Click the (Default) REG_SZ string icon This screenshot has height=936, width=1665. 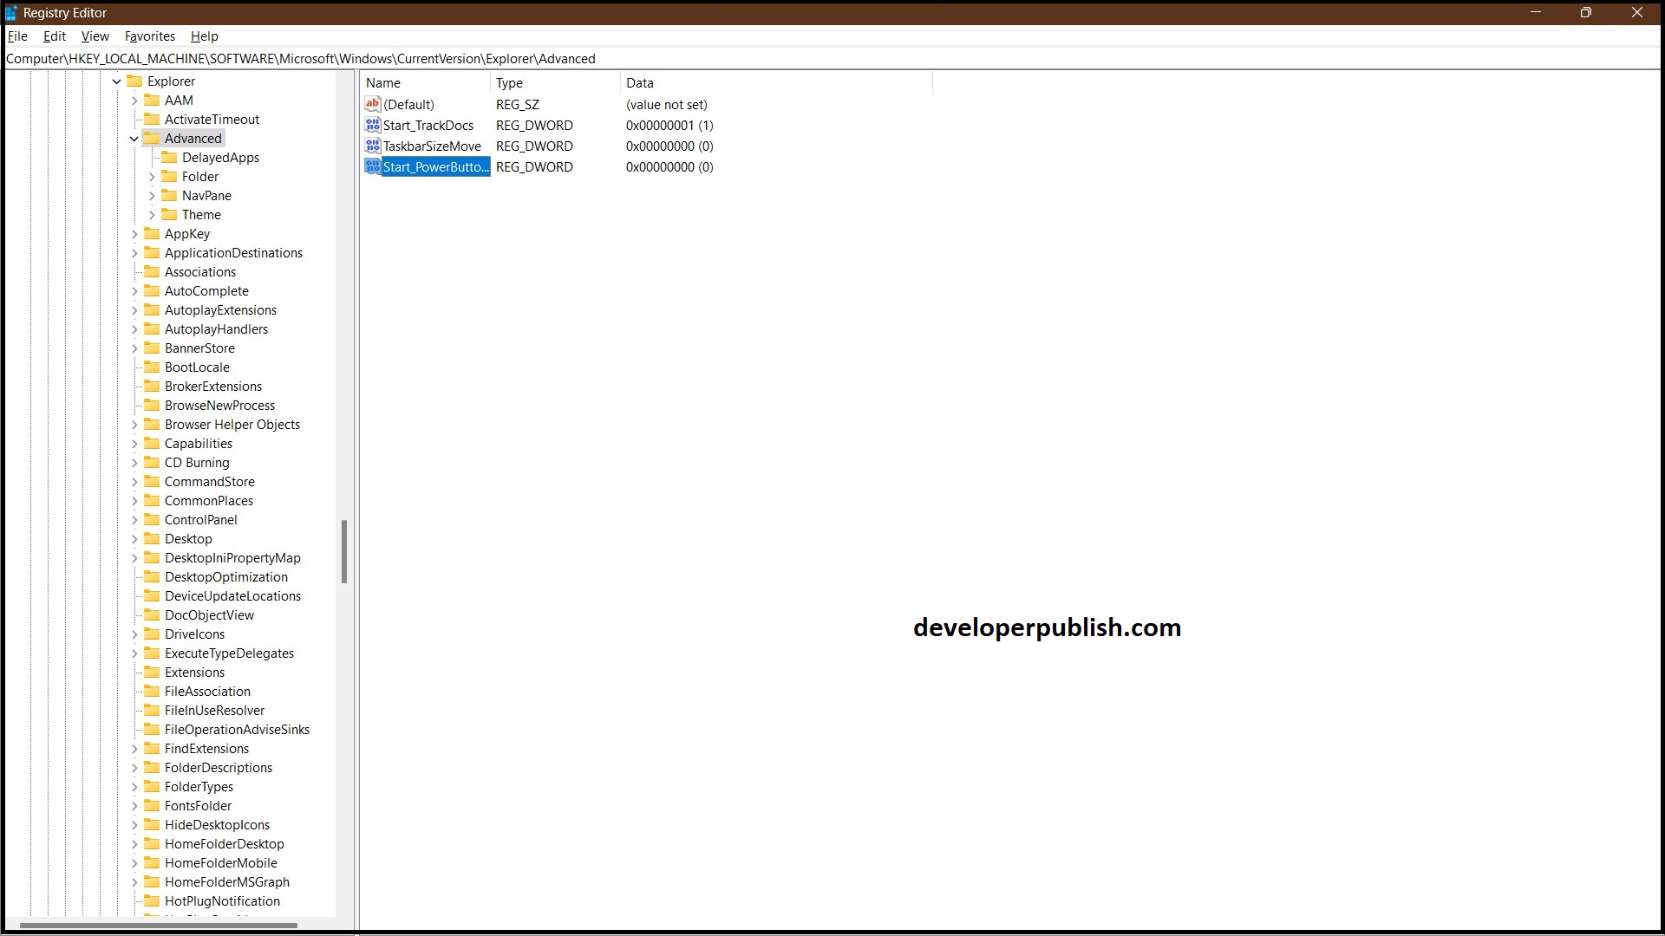[373, 104]
